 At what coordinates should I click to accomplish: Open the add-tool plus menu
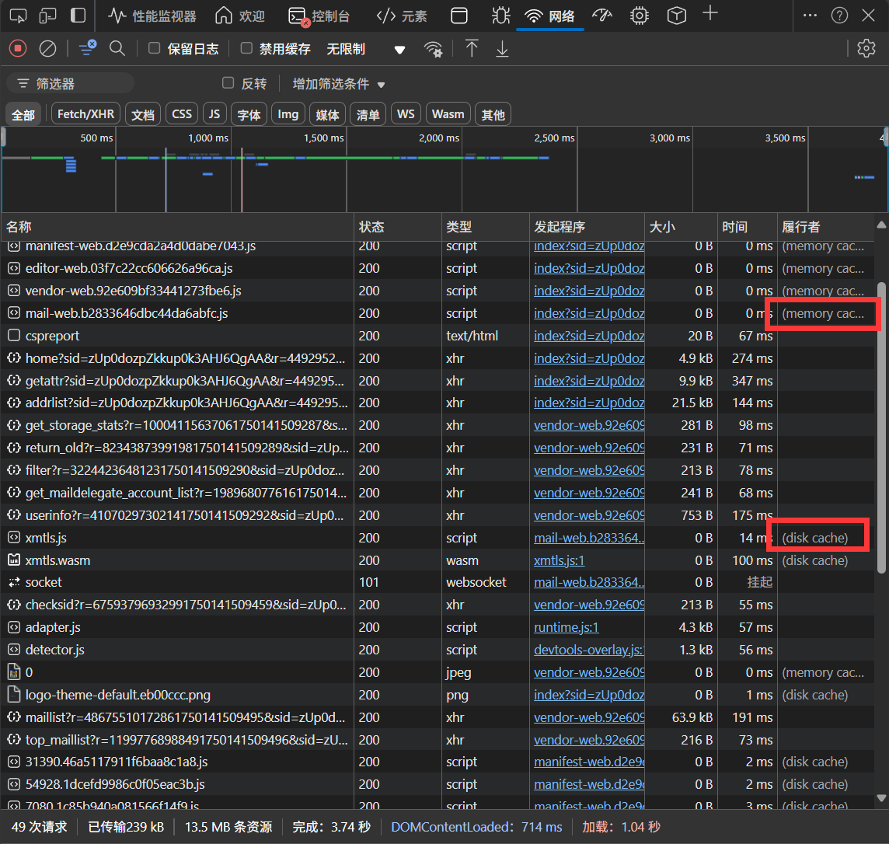click(709, 14)
